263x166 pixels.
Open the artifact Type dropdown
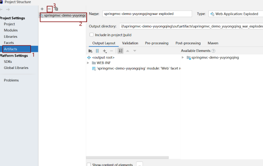pos(235,14)
